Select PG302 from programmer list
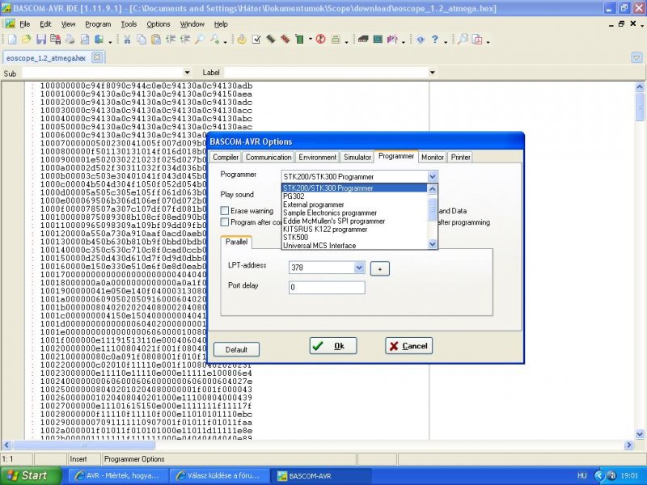This screenshot has width=647, height=485. (294, 196)
